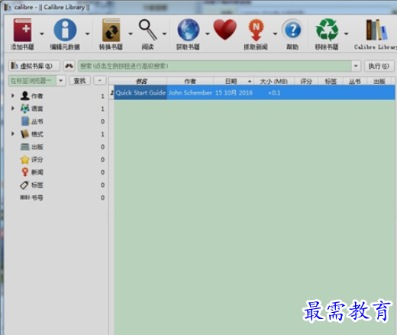This screenshot has width=397, height=335.
Task: Open the tag browser find dropdown
Action: (61, 81)
